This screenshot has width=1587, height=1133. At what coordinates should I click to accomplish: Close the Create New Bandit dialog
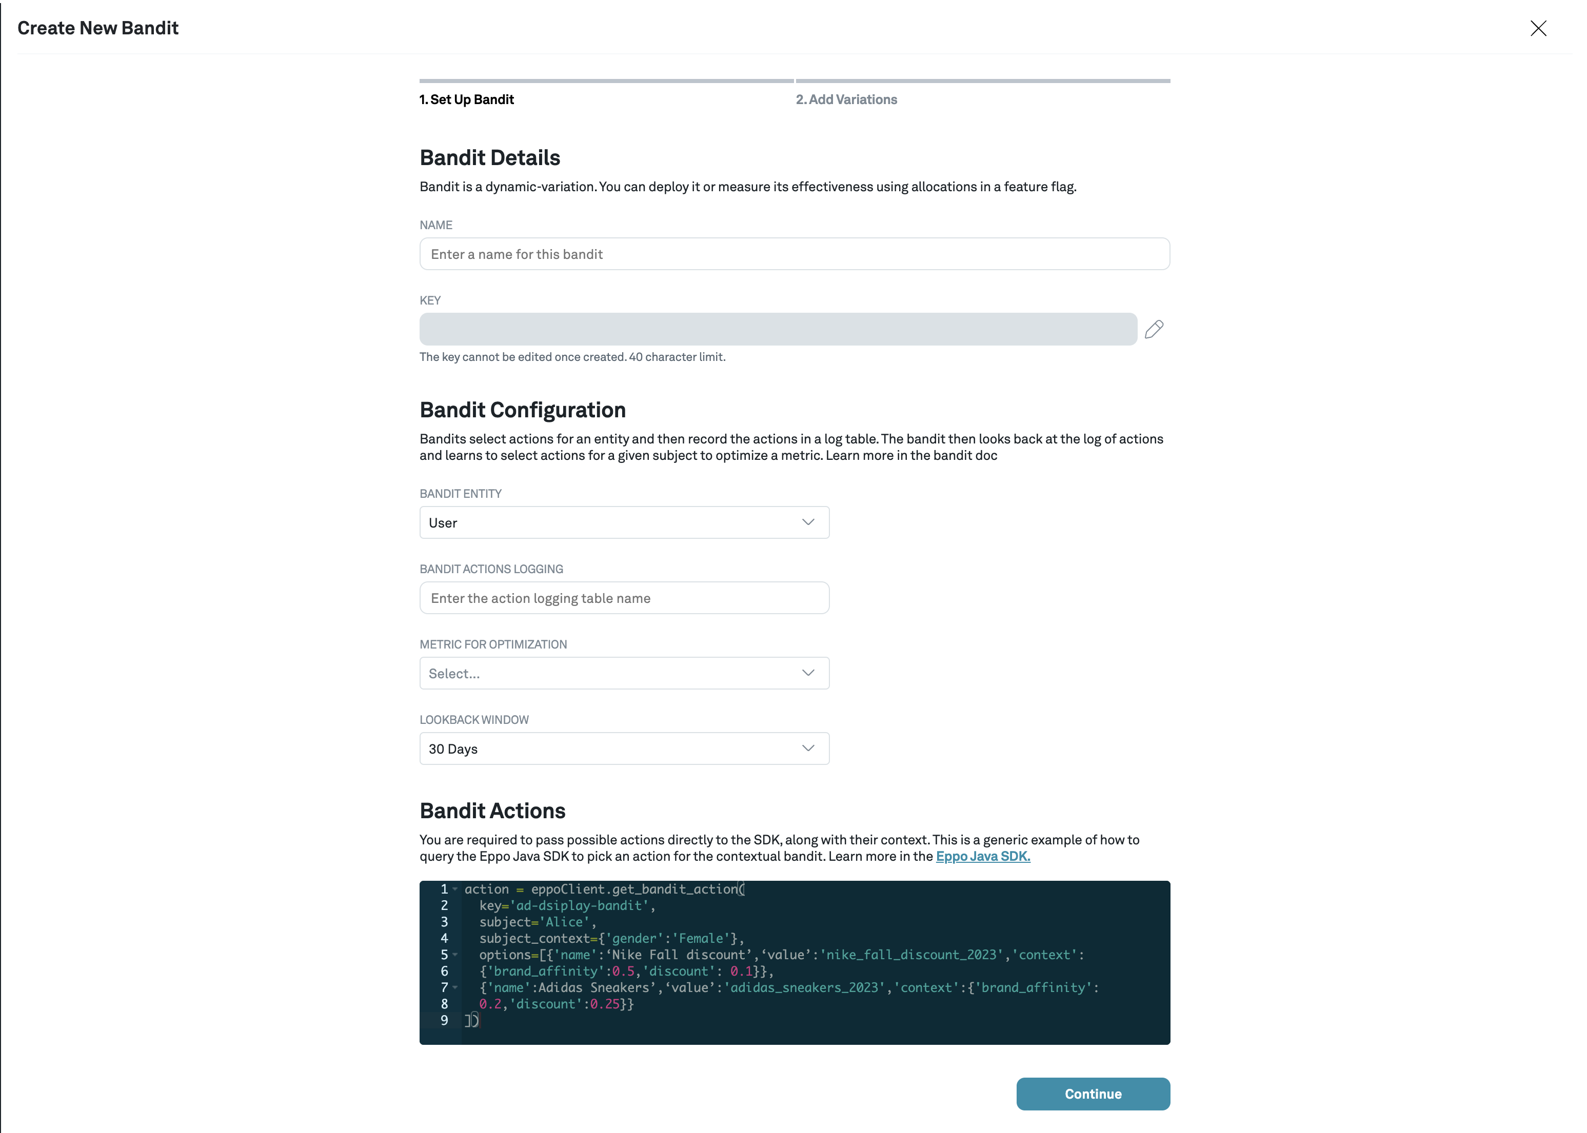1538,28
